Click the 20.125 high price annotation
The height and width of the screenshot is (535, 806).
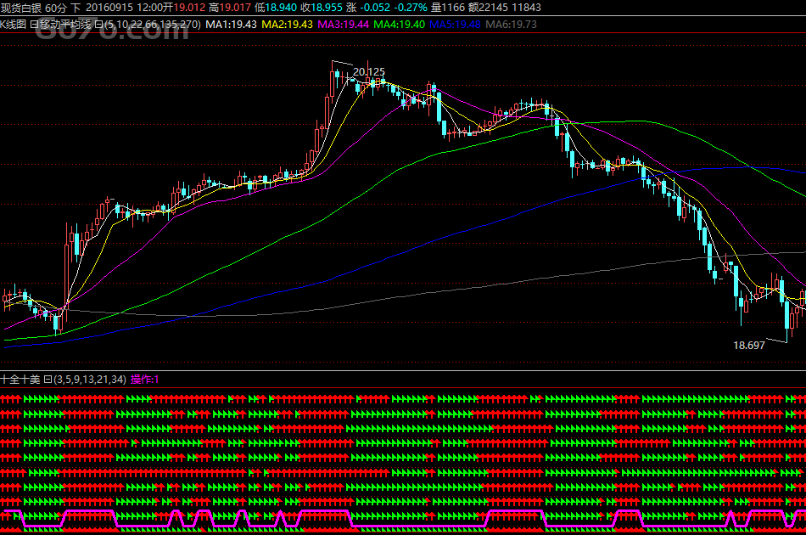368,72
